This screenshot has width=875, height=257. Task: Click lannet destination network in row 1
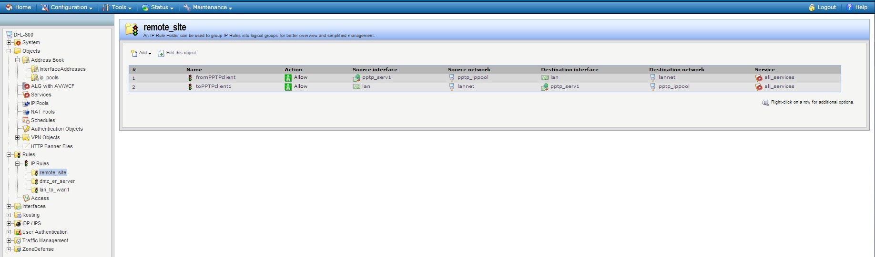[x=667, y=77]
